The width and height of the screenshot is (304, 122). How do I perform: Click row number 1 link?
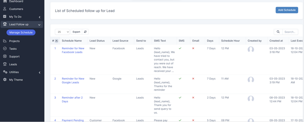point(55,48)
